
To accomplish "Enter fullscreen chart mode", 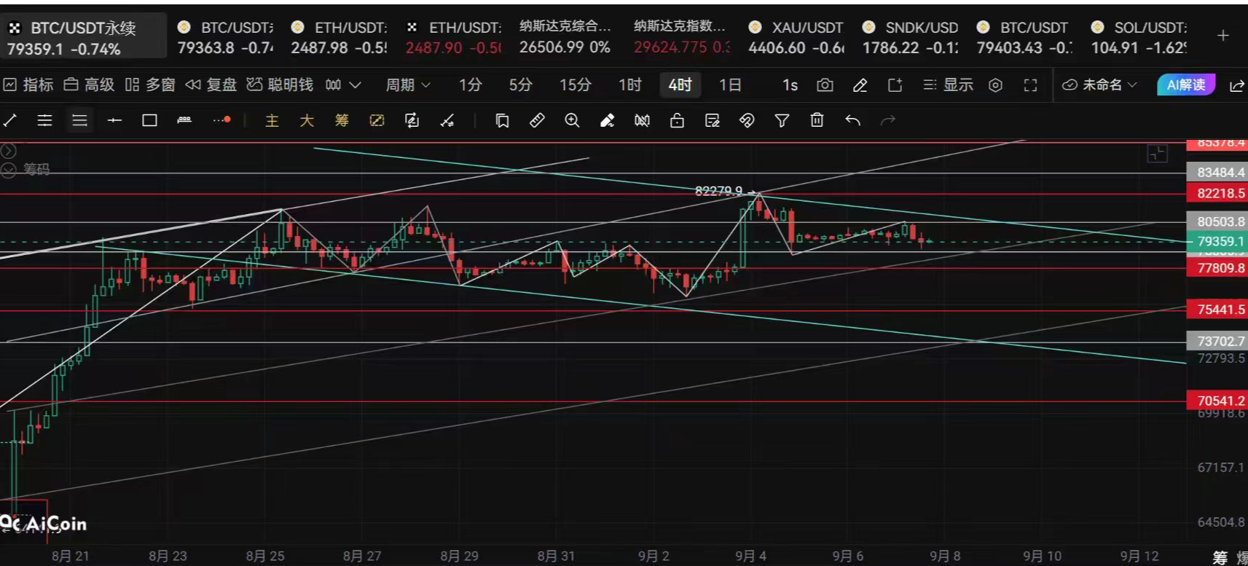I will (1030, 85).
